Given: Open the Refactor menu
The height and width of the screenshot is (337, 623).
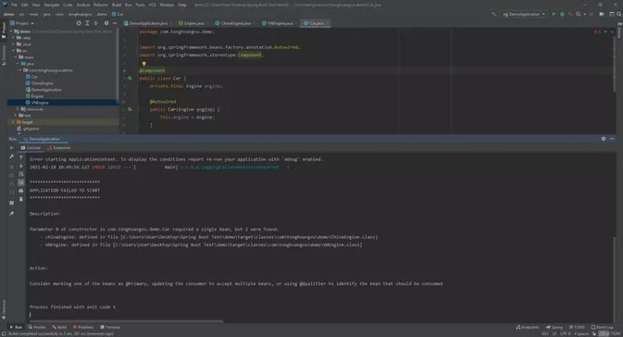Looking at the screenshot, I should pos(100,5).
